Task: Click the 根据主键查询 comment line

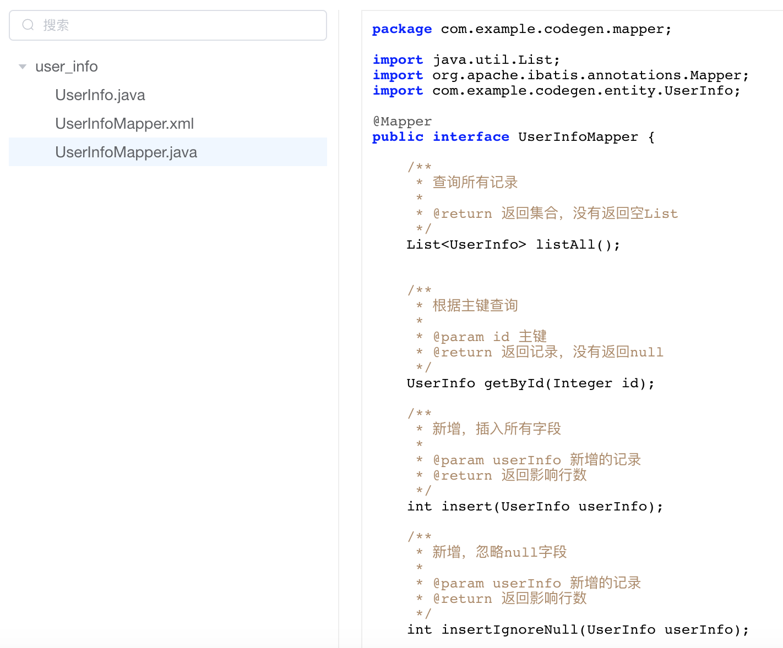Action: pyautogui.click(x=467, y=306)
